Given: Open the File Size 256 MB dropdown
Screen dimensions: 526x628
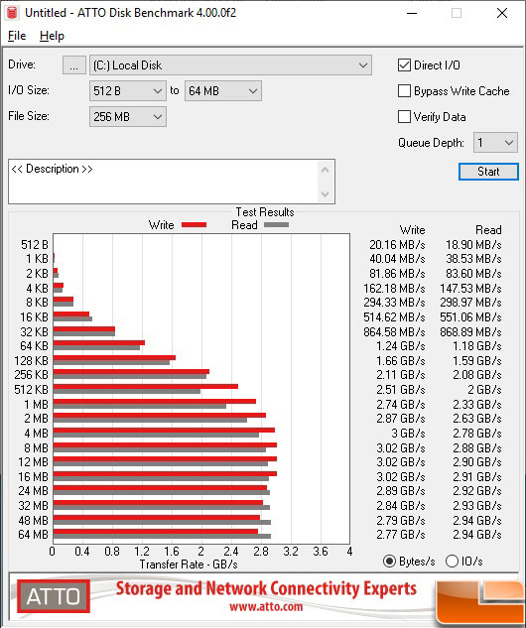Looking at the screenshot, I should pyautogui.click(x=127, y=116).
